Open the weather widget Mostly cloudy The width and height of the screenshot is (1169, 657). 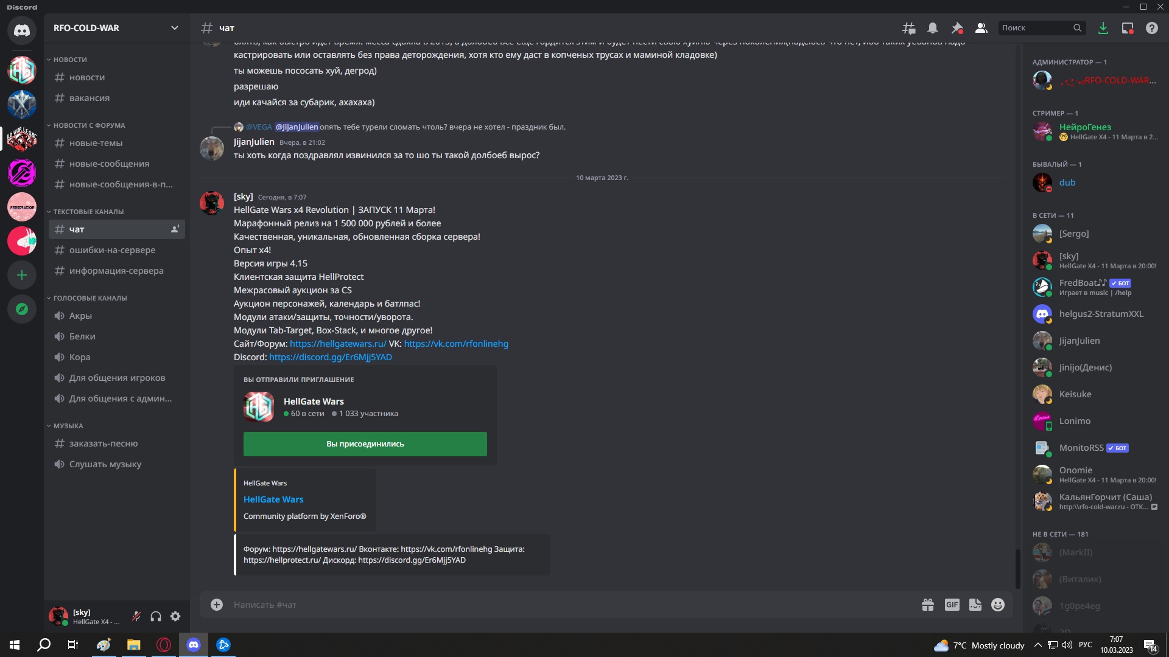979,645
